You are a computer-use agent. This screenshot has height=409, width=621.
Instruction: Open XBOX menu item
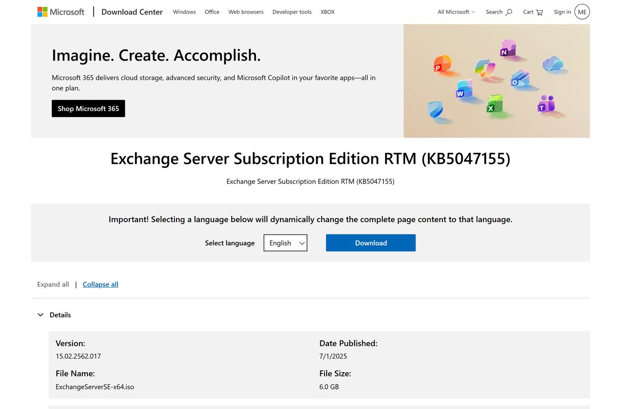pos(328,12)
